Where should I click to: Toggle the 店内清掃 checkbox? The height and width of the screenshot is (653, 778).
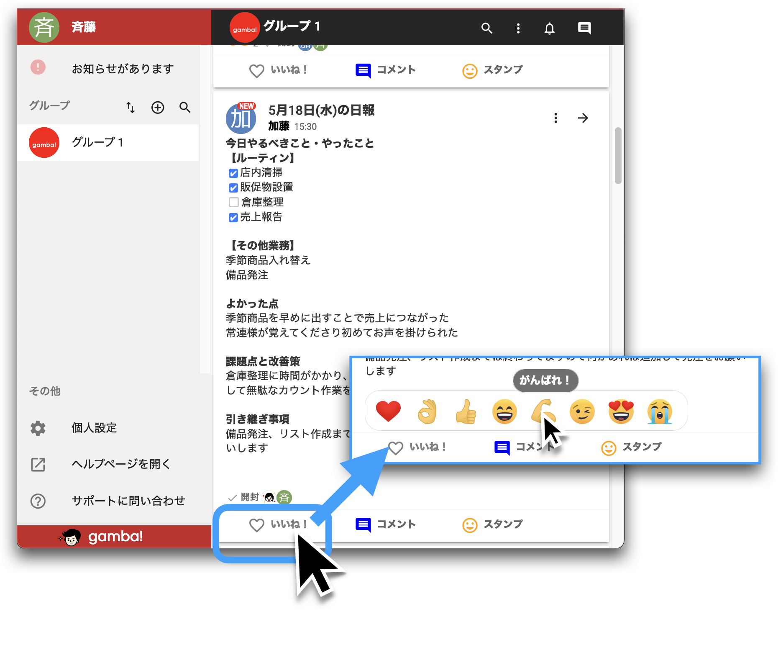[233, 173]
